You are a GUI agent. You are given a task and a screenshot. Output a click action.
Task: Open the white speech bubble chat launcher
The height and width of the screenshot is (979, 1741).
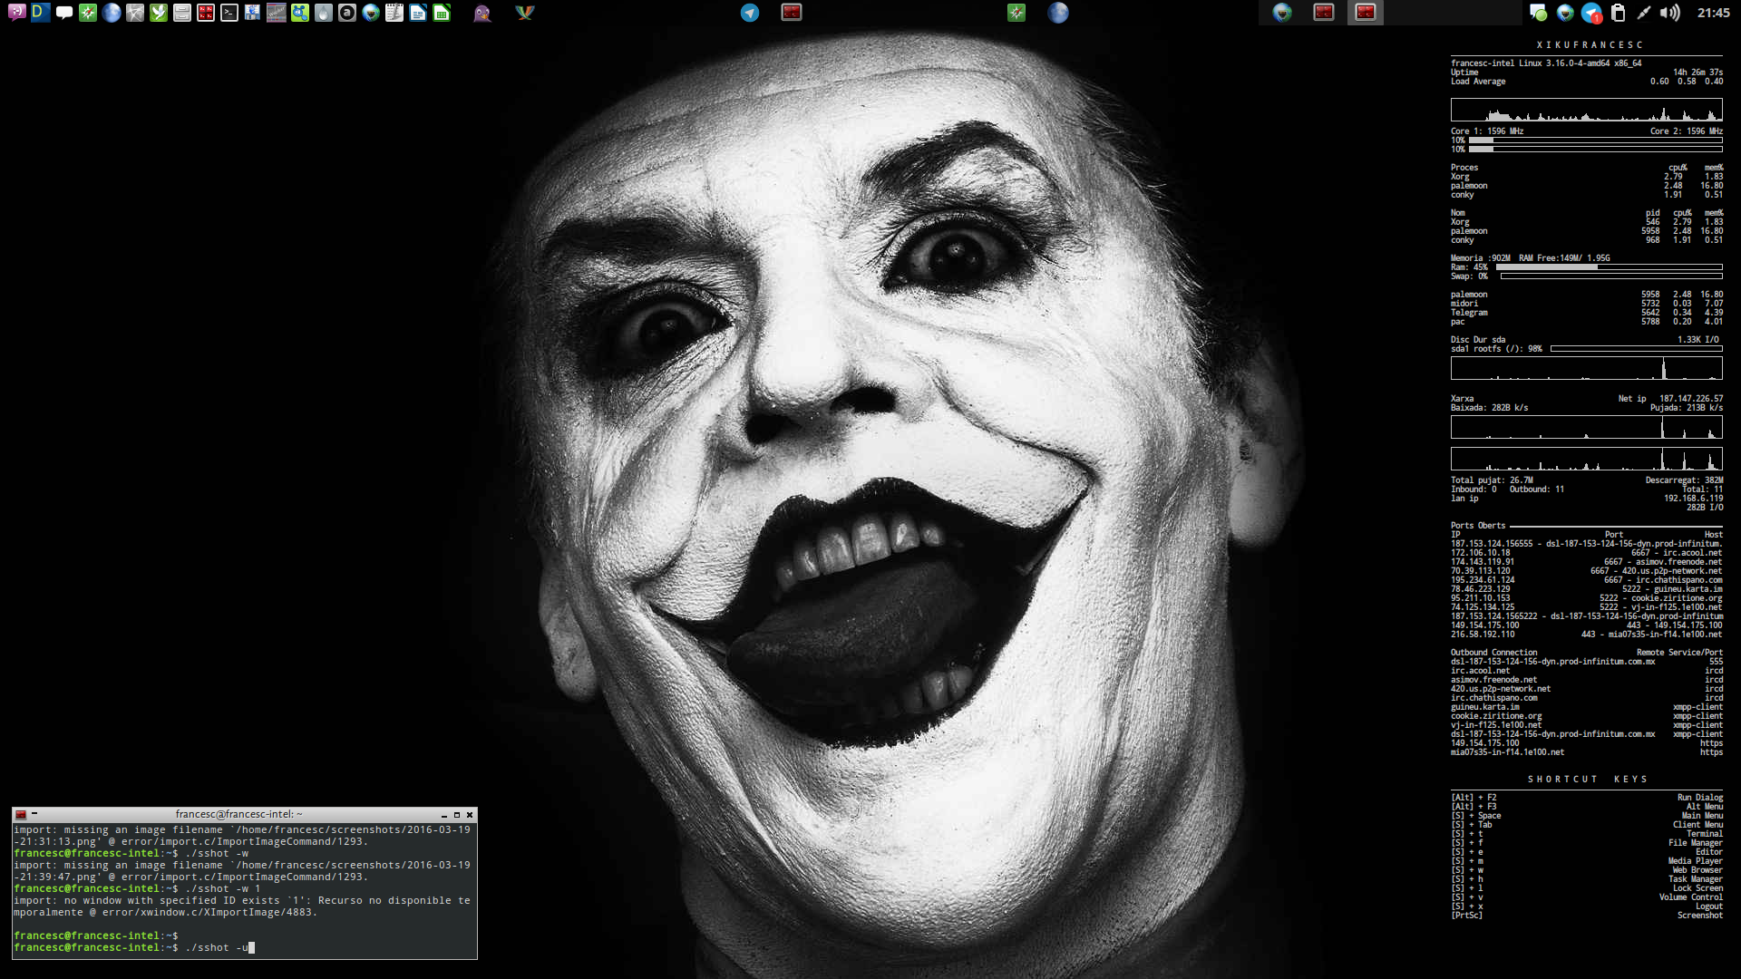pyautogui.click(x=64, y=13)
